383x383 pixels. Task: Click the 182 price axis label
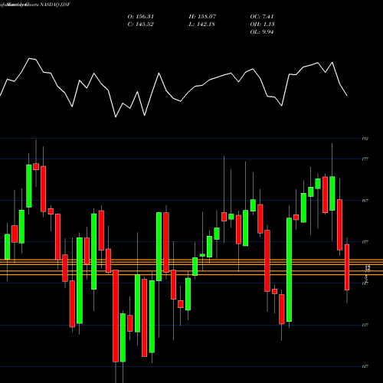(x=365, y=139)
